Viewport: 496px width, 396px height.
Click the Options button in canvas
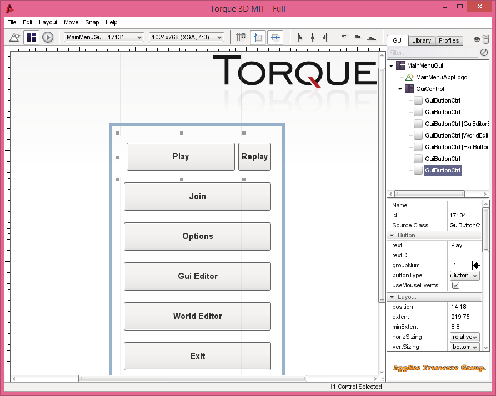coord(197,236)
